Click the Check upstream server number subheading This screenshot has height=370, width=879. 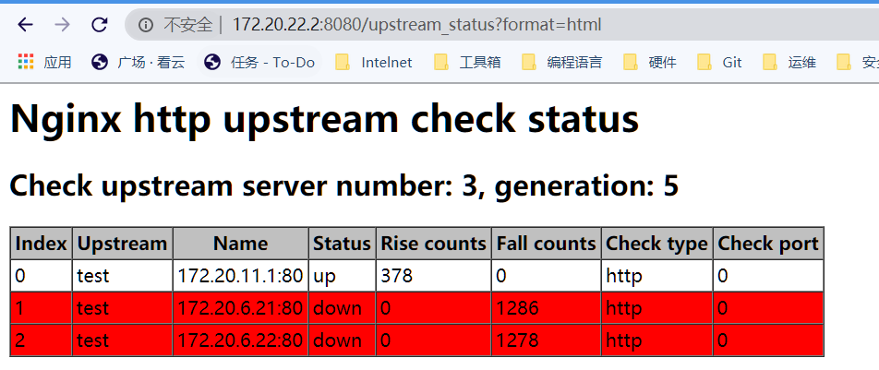[344, 185]
